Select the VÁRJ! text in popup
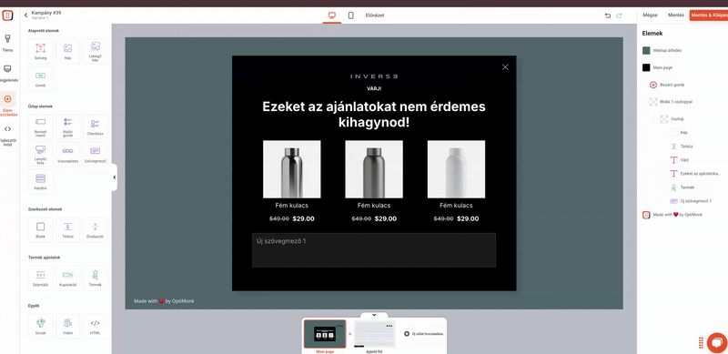 pyautogui.click(x=374, y=88)
